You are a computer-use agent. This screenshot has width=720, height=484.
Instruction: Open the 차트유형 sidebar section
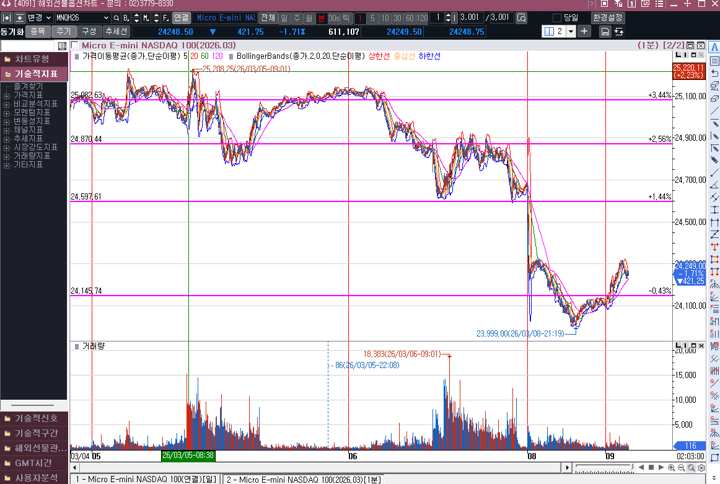(33, 59)
